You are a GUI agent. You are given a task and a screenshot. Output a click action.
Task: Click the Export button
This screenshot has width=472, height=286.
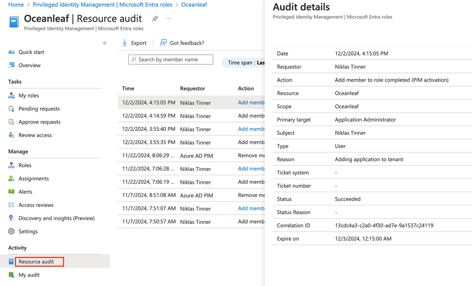134,42
